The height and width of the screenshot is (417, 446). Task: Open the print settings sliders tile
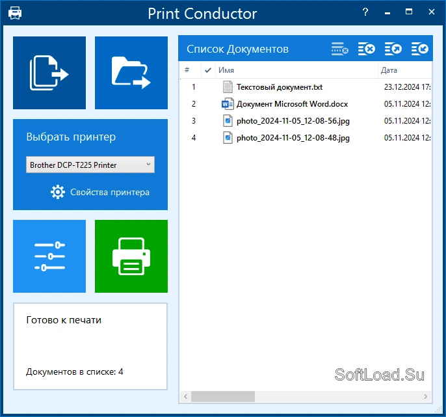click(x=49, y=256)
